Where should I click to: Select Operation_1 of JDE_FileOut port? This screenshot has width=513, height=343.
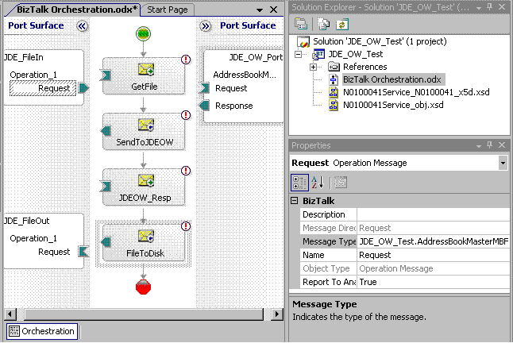[x=33, y=238]
